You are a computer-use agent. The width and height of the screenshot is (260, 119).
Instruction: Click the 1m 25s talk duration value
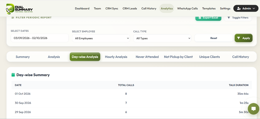click(244, 103)
